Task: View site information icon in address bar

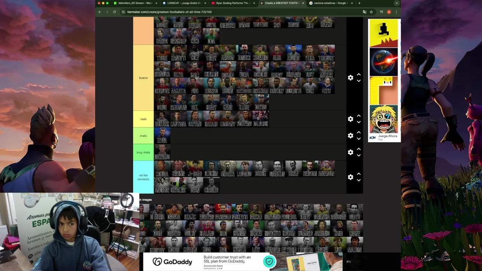Action: 123,12
